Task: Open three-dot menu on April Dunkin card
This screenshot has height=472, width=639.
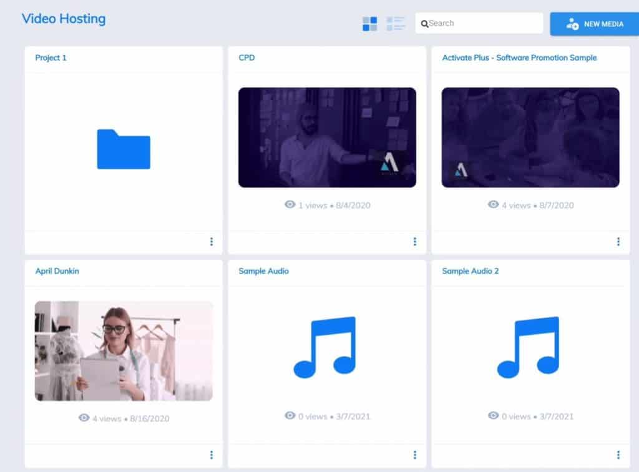Action: (212, 455)
